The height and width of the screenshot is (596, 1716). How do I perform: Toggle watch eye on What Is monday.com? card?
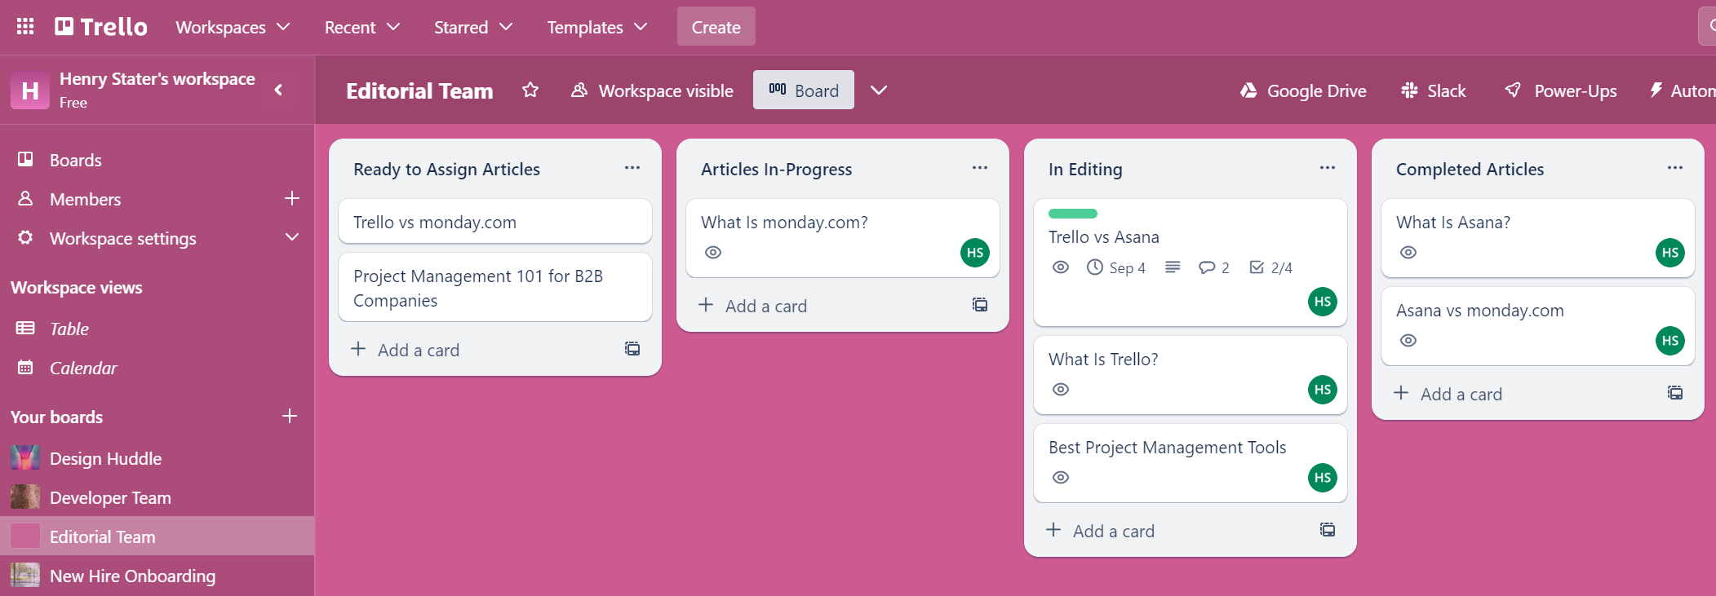pyautogui.click(x=713, y=253)
